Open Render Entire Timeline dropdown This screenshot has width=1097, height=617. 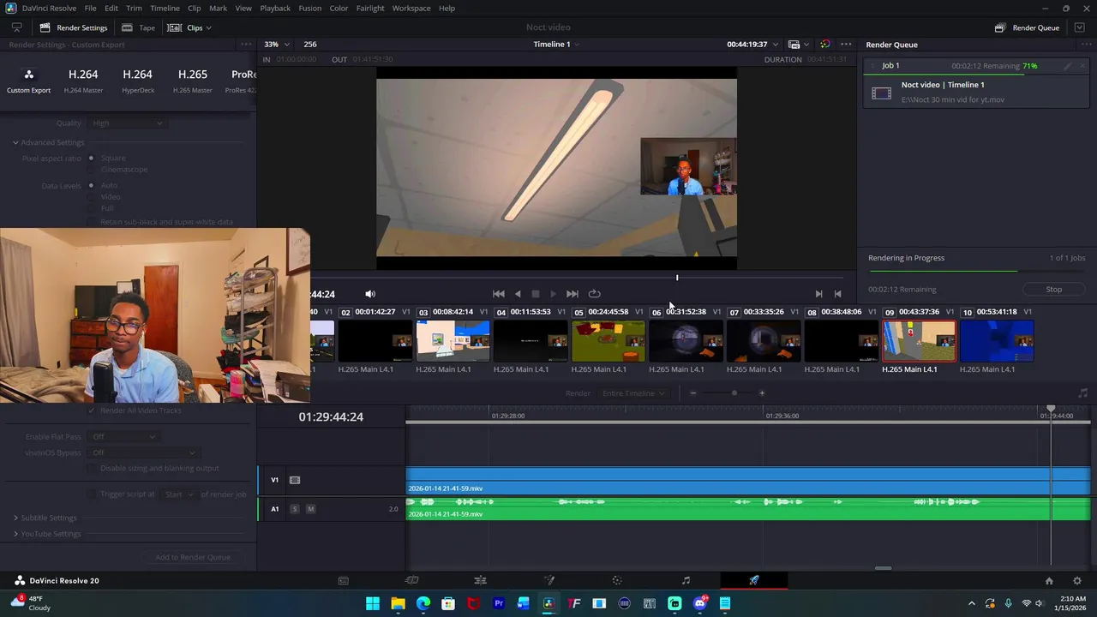pyautogui.click(x=633, y=393)
